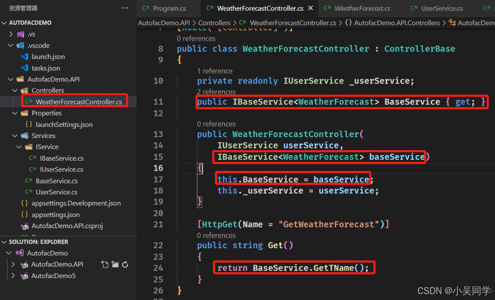The width and height of the screenshot is (495, 300).
Task: Open BaseService.cs in explorer
Action: pyautogui.click(x=57, y=181)
